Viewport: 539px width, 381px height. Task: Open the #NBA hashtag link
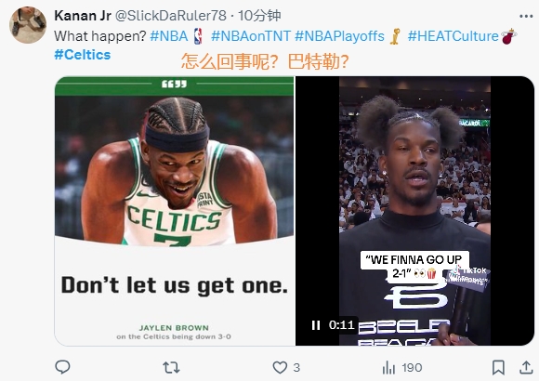(x=169, y=36)
